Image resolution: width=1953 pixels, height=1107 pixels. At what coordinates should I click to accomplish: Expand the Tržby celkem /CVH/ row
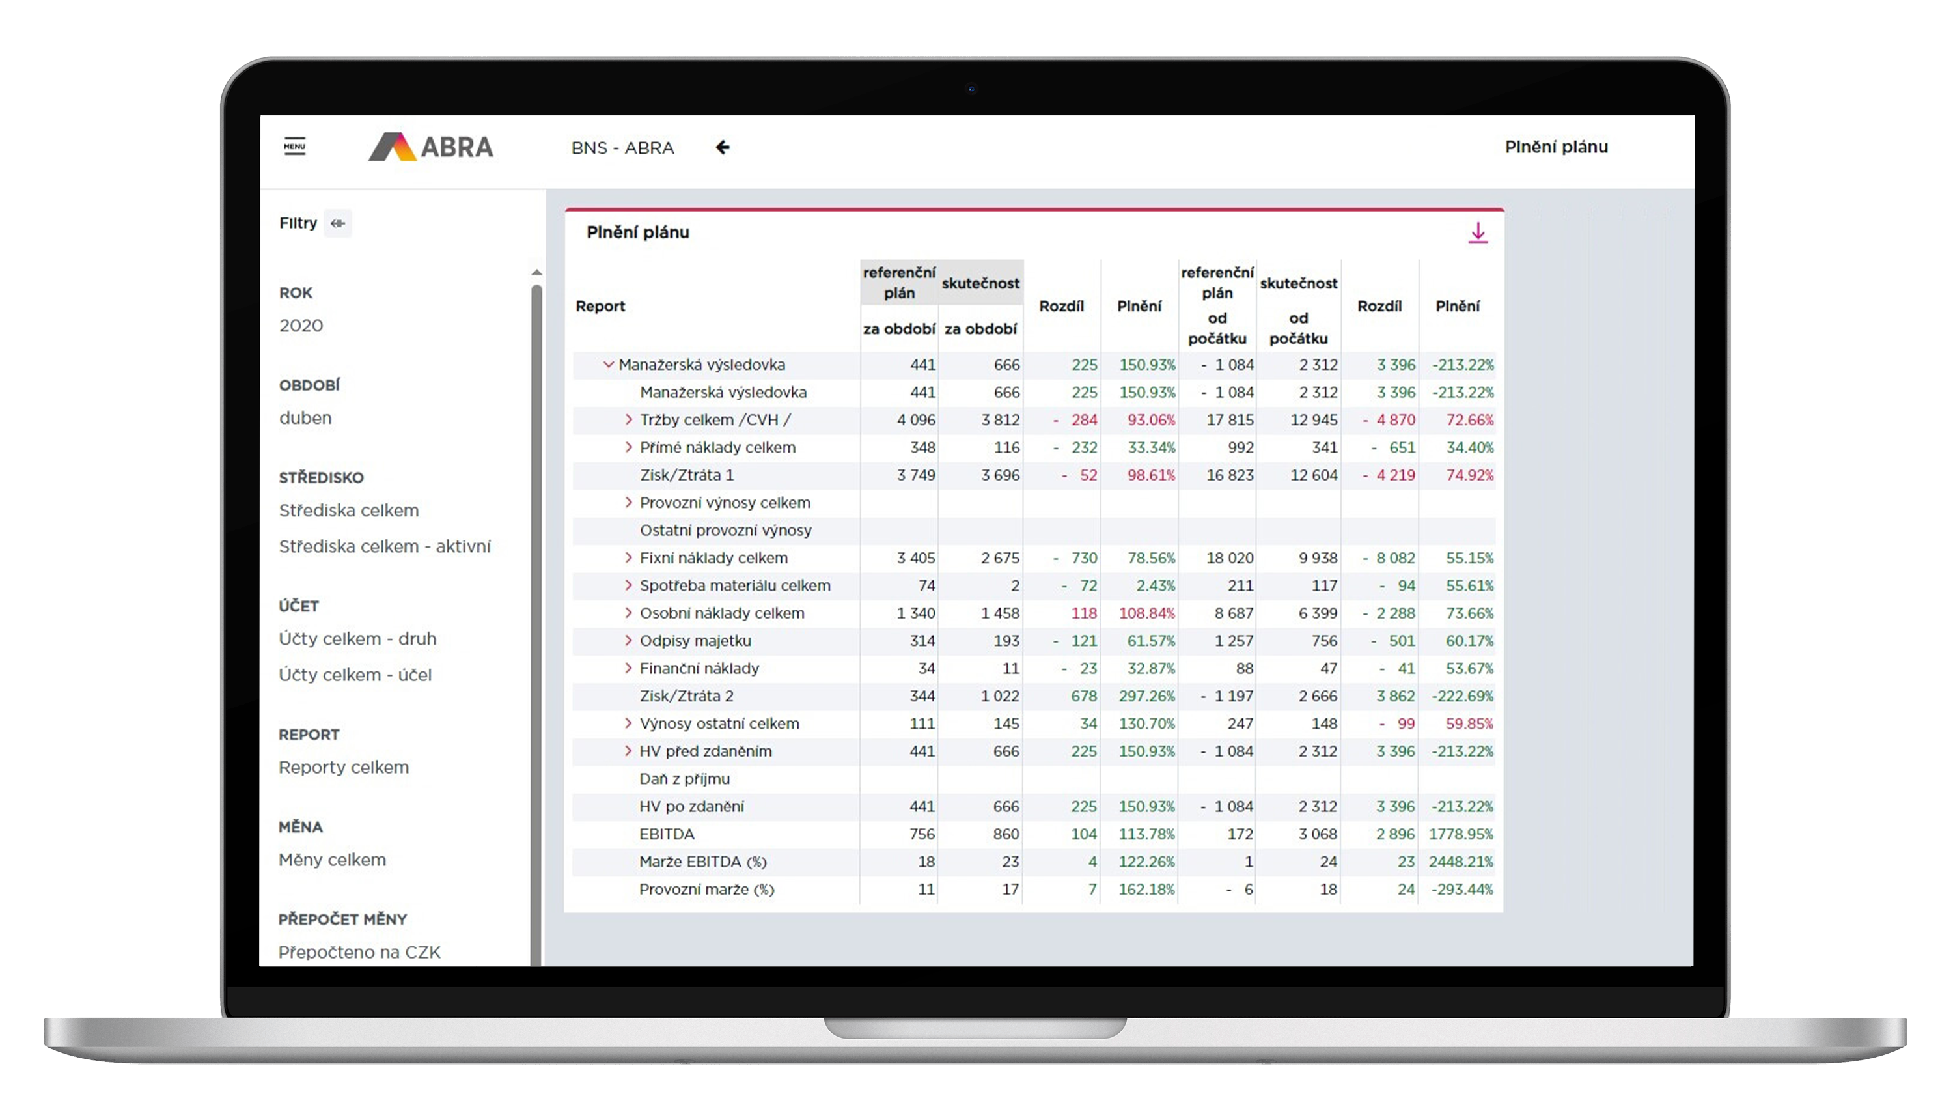point(628,420)
